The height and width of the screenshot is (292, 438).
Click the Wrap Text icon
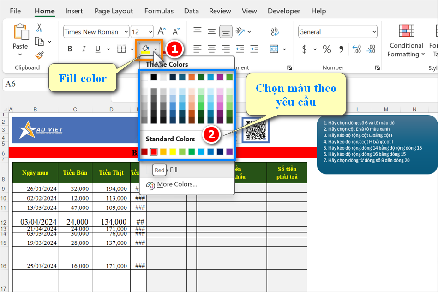point(275,31)
